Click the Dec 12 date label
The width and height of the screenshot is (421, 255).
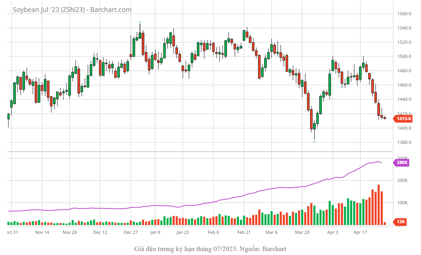tap(100, 232)
